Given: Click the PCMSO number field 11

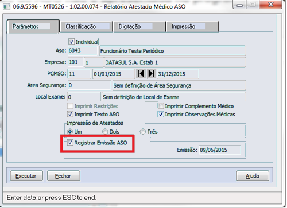Looking at the screenshot, I should (79, 74).
